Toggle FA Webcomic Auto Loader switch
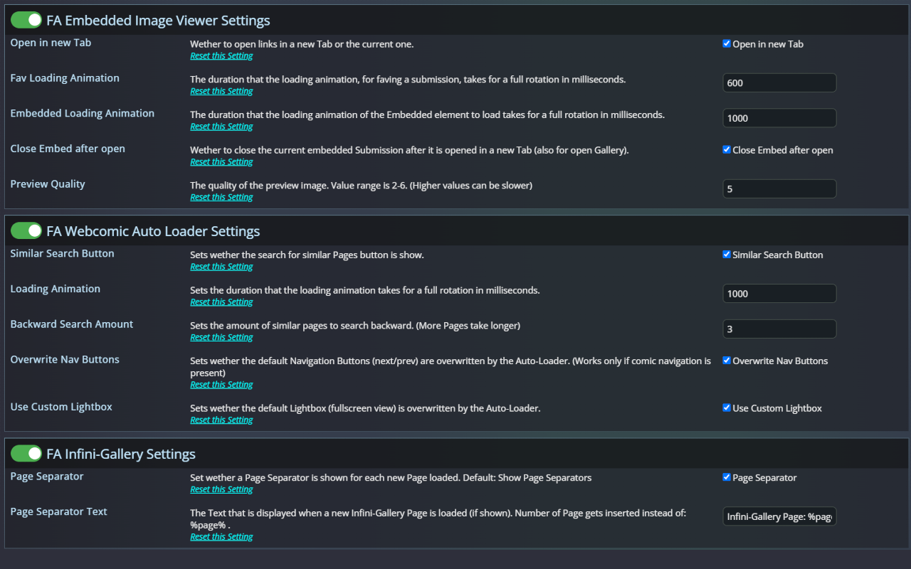This screenshot has width=911, height=569. click(x=26, y=230)
